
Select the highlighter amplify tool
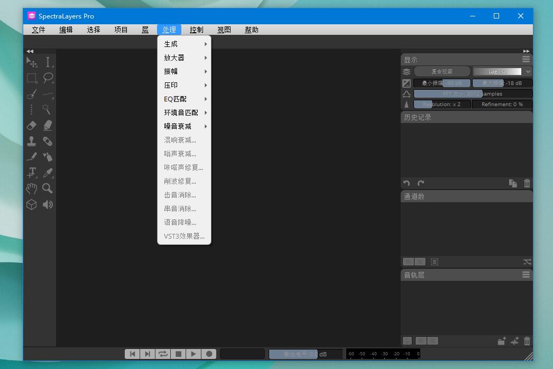point(48,125)
